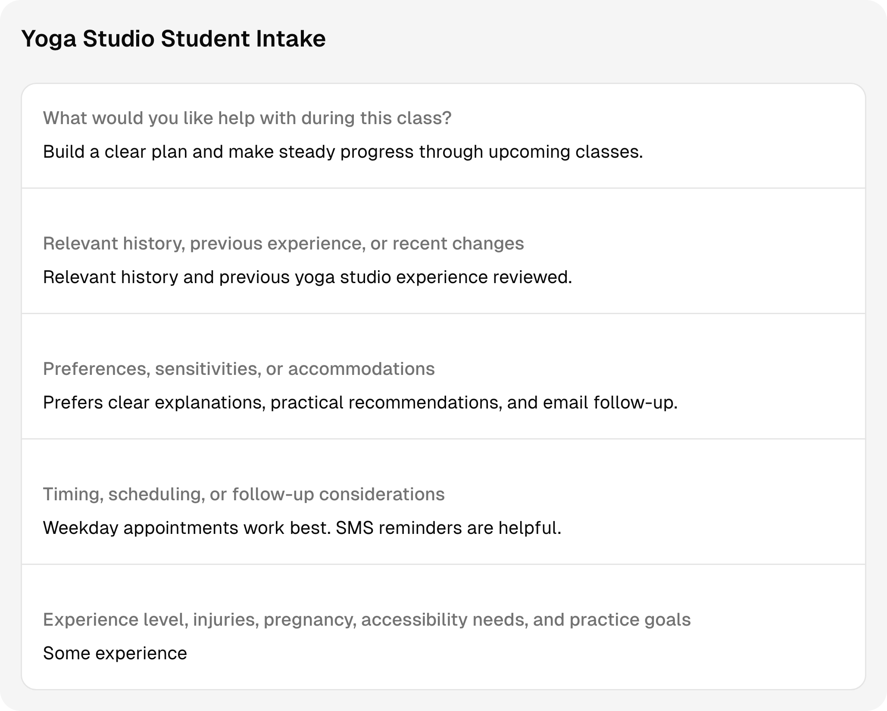Click the 'What would you like help with during this class?' label
Screen dimensions: 887x711
[247, 118]
